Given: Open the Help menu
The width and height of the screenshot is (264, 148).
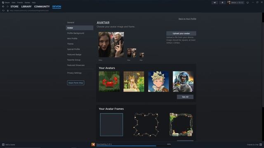Looking at the screenshot, I should coord(34,2).
